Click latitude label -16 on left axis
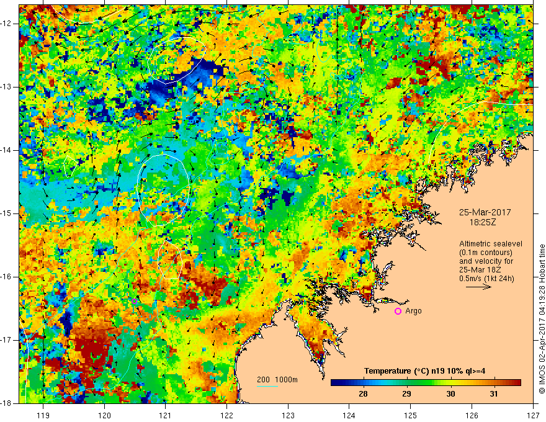 pyautogui.click(x=6, y=277)
